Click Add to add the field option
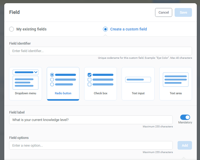Image resolution: width=200 pixels, height=160 pixels. tap(185, 145)
